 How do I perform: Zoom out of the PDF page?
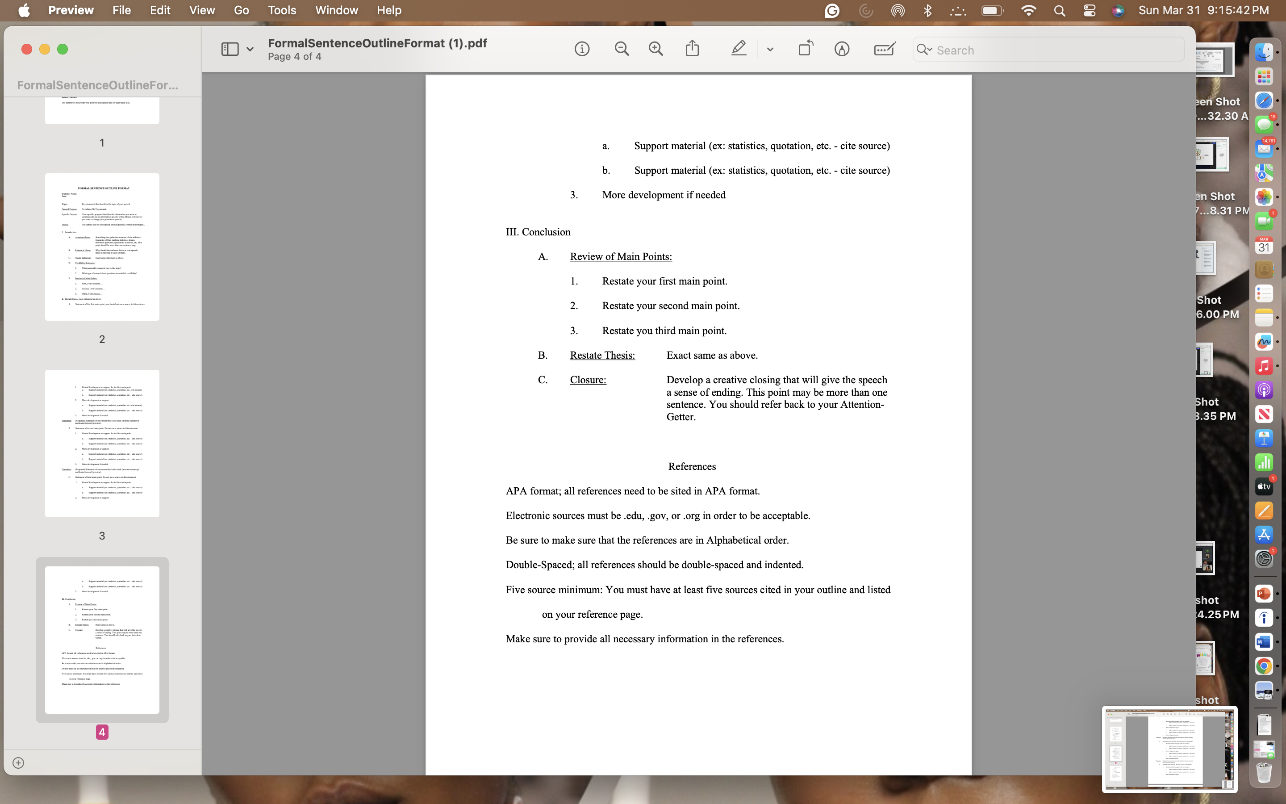point(622,49)
